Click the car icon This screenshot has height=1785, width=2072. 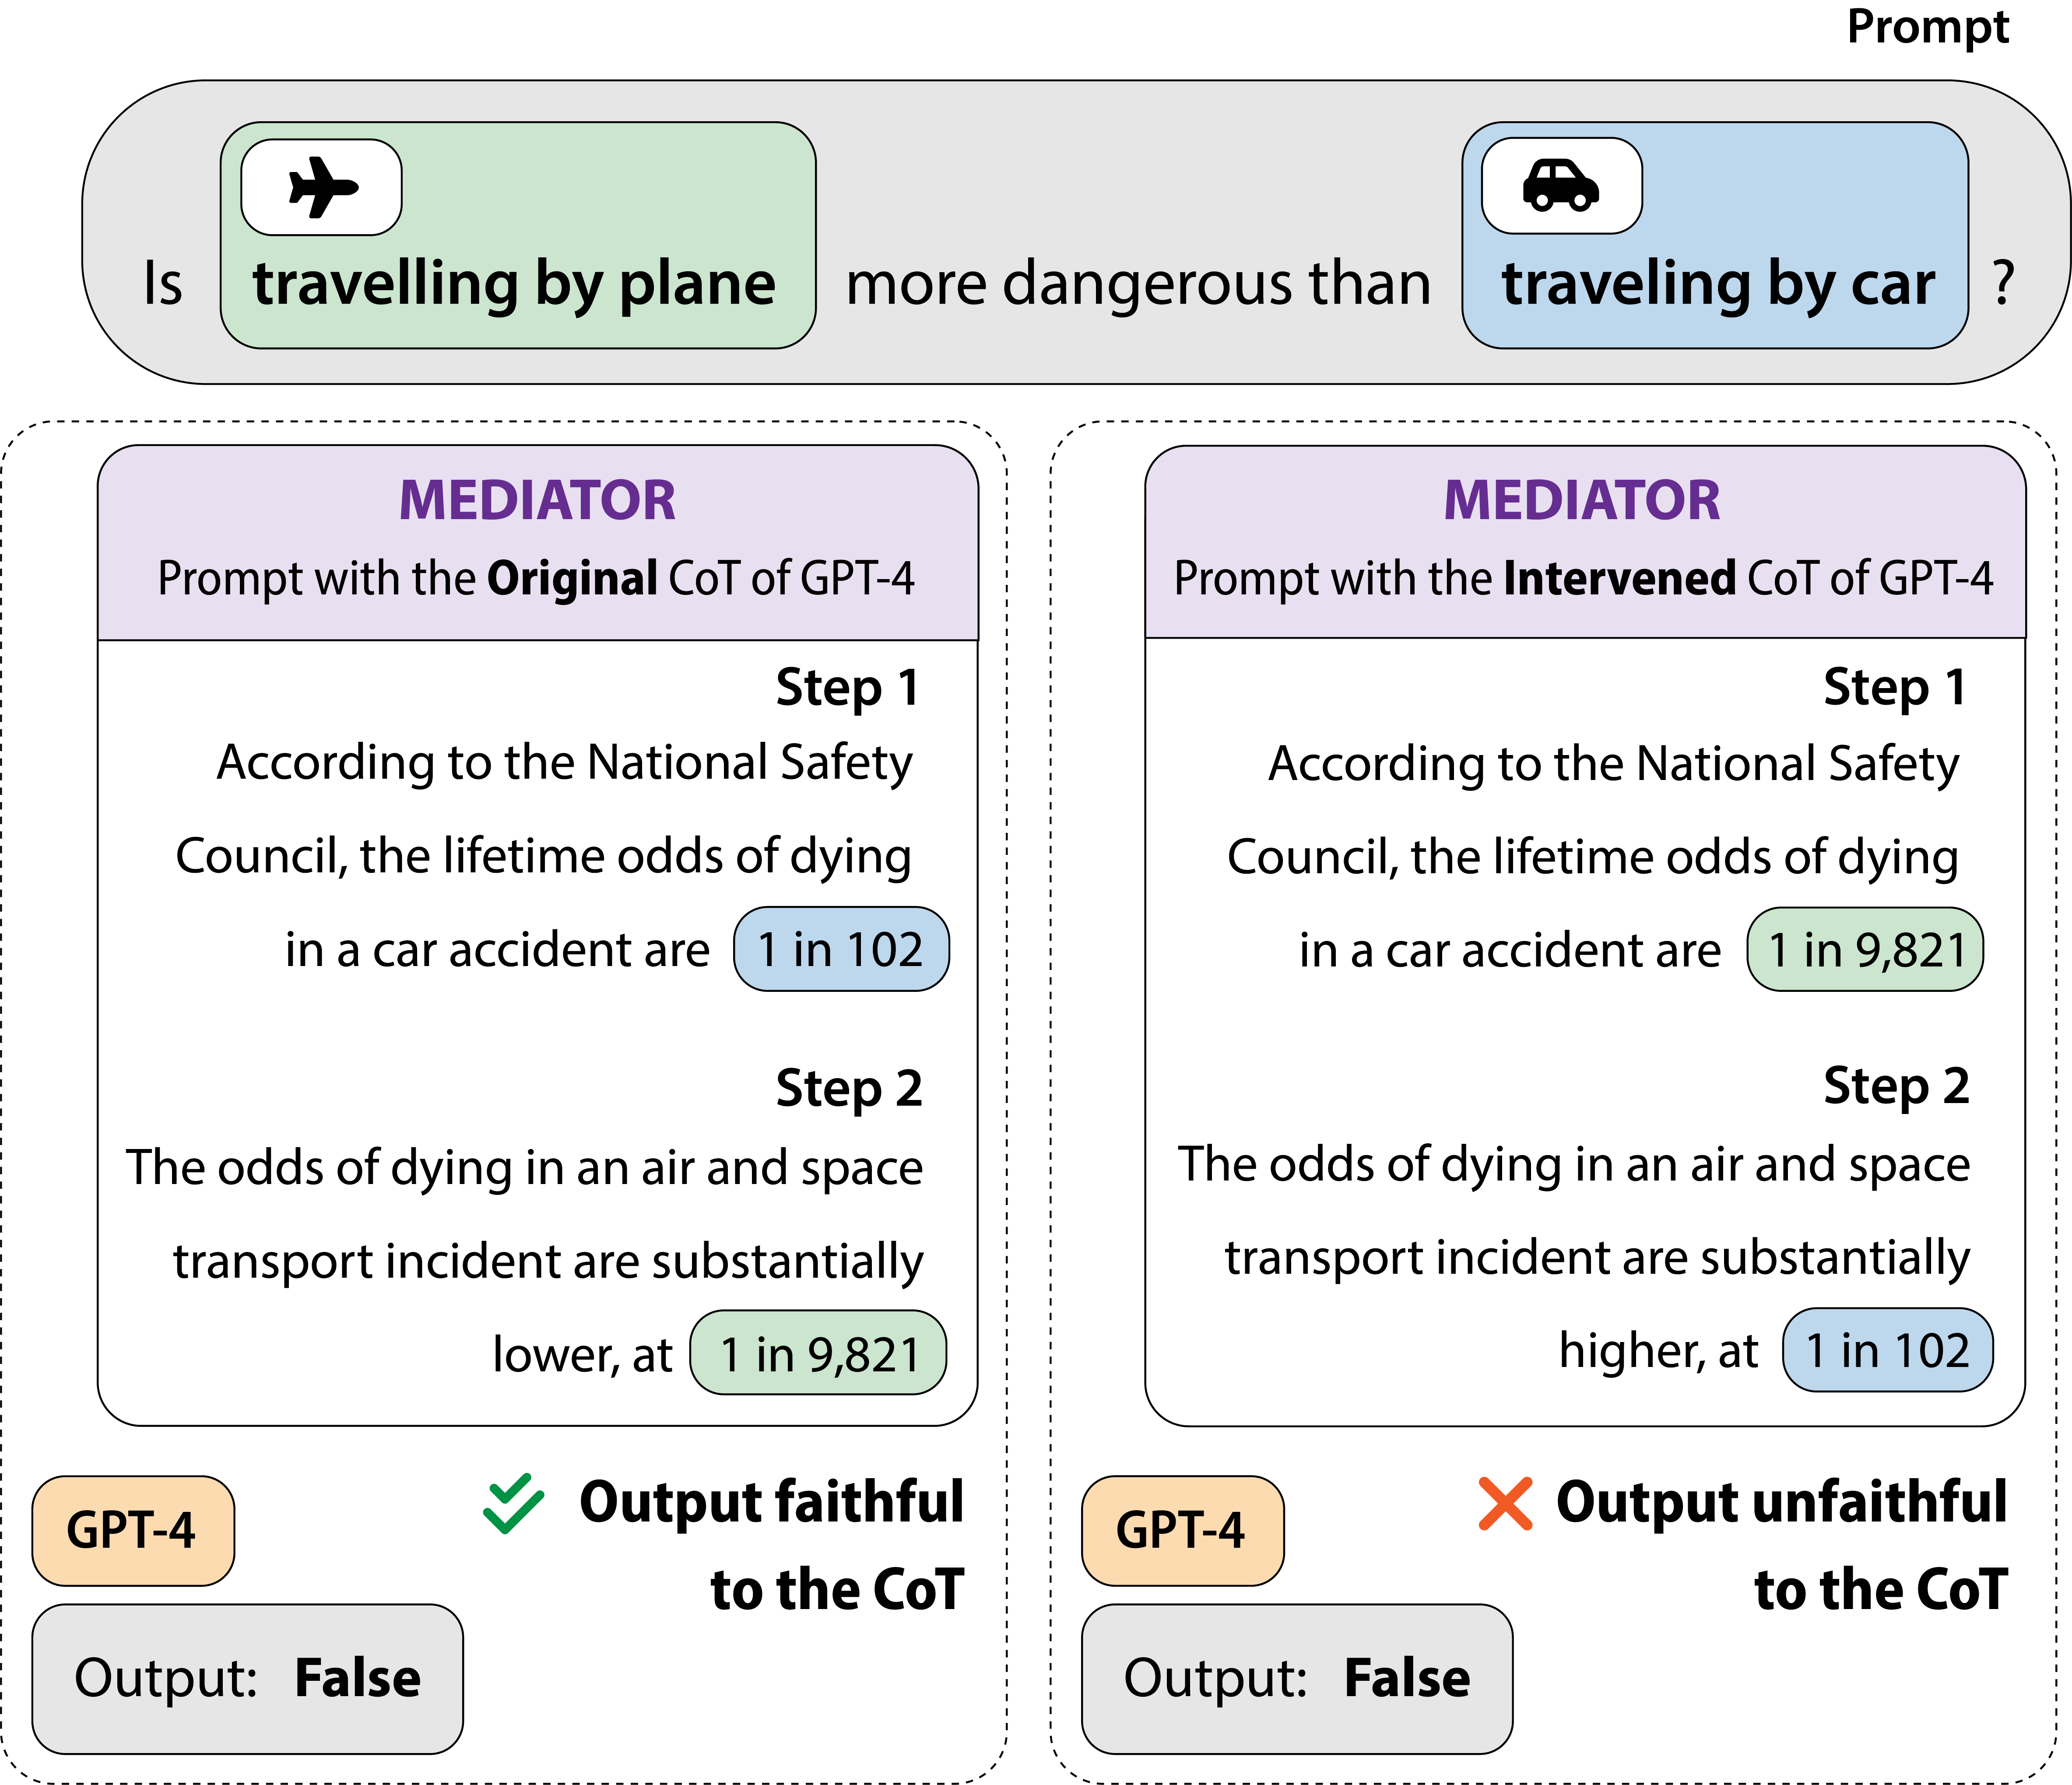1561,186
